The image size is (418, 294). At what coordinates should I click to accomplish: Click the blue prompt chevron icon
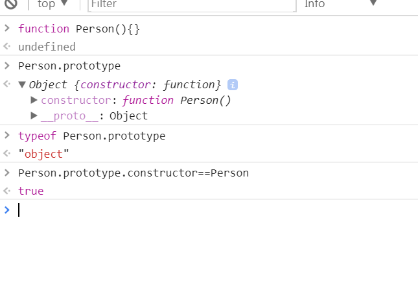click(7, 210)
